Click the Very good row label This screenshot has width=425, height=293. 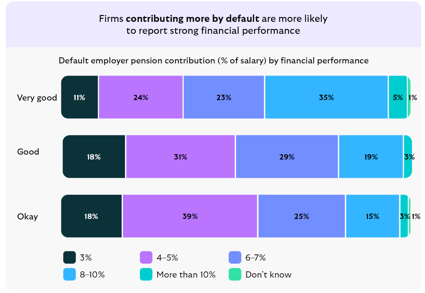tap(37, 98)
